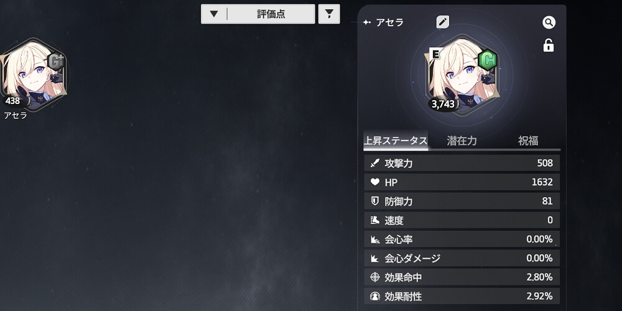Click the funnel filter icon button
Image resolution: width=622 pixels, height=311 pixels.
(x=329, y=14)
